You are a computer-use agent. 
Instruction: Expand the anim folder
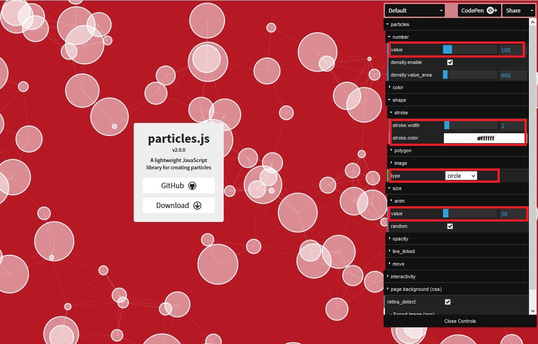tap(459, 201)
